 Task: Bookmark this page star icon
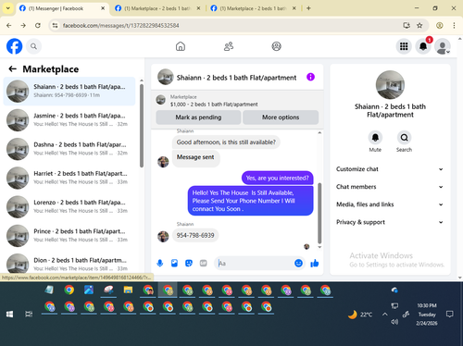[x=419, y=25]
